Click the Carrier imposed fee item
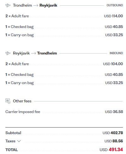Image resolution: width=126 pixels, height=154 pixels. (64, 112)
